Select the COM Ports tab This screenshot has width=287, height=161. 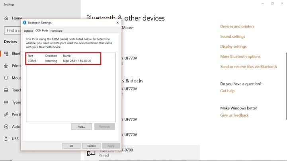41,31
